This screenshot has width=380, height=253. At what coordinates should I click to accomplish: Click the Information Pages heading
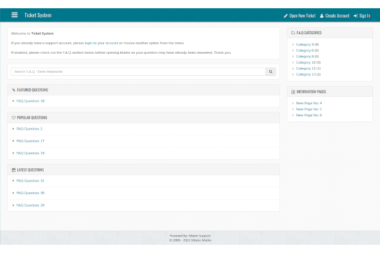pyautogui.click(x=312, y=92)
